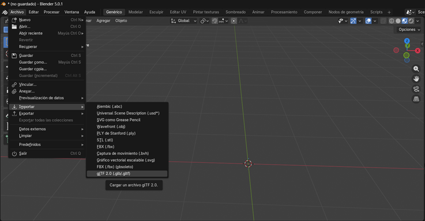Add a new workspace with plus icon
425x221 pixels.
coord(389,12)
